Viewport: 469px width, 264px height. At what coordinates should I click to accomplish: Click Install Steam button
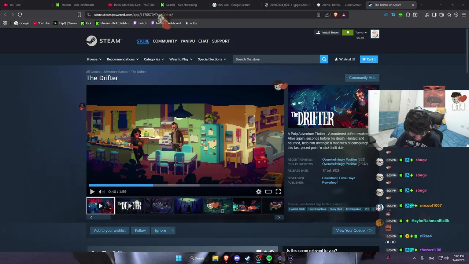pyautogui.click(x=328, y=33)
